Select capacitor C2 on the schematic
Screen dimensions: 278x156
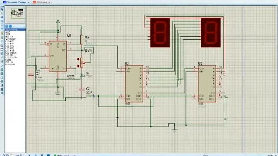(x=31, y=75)
